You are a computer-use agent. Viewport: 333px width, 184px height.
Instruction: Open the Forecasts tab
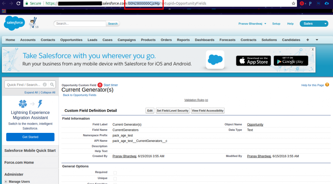pyautogui.click(x=227, y=40)
